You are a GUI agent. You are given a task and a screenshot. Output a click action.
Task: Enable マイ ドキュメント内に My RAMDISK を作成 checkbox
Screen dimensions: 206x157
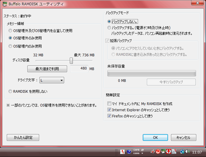pyautogui.click(x=109, y=104)
